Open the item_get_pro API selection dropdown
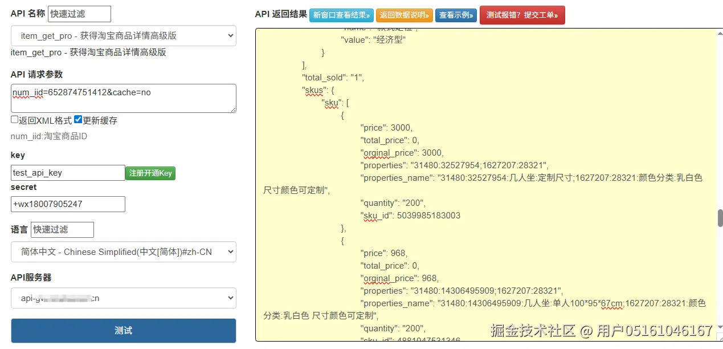 [x=123, y=35]
